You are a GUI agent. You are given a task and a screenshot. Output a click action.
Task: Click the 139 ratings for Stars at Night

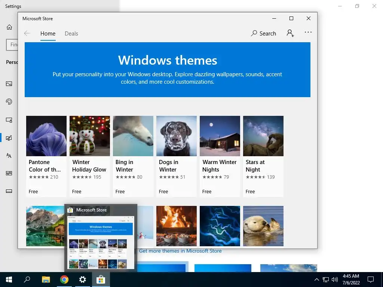[x=260, y=177]
